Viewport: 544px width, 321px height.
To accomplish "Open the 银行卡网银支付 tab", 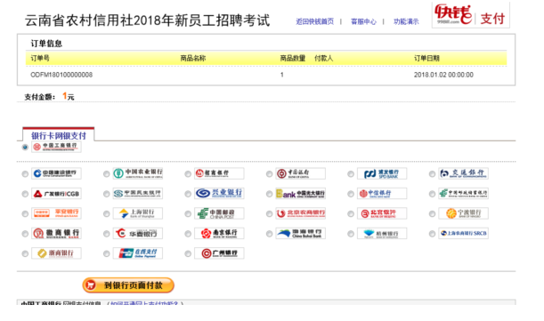I will tap(58, 135).
